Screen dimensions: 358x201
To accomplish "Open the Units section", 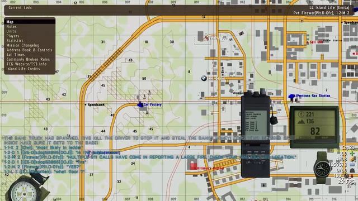I will [x=11, y=31].
